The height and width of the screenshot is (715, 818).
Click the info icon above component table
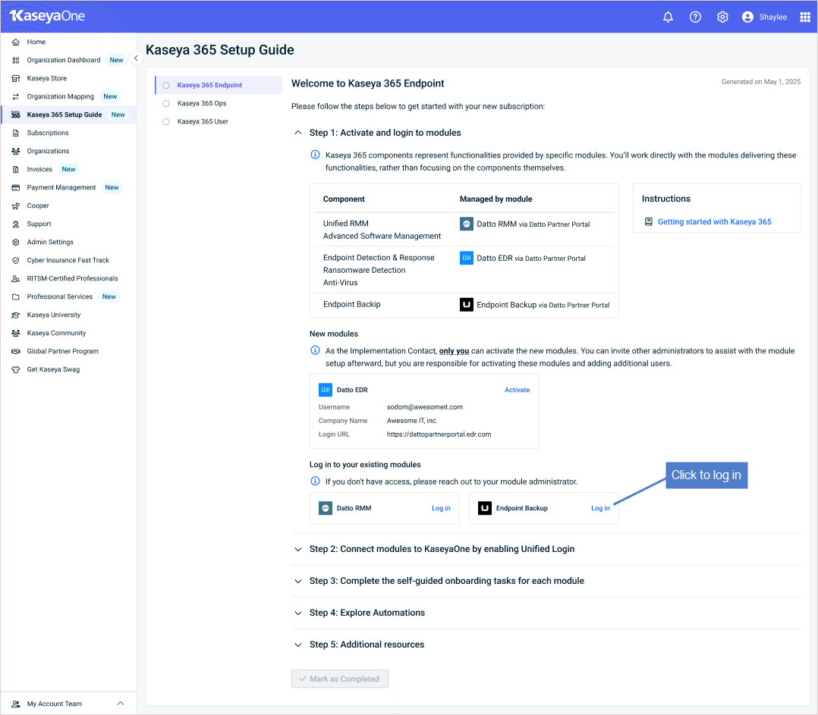315,155
